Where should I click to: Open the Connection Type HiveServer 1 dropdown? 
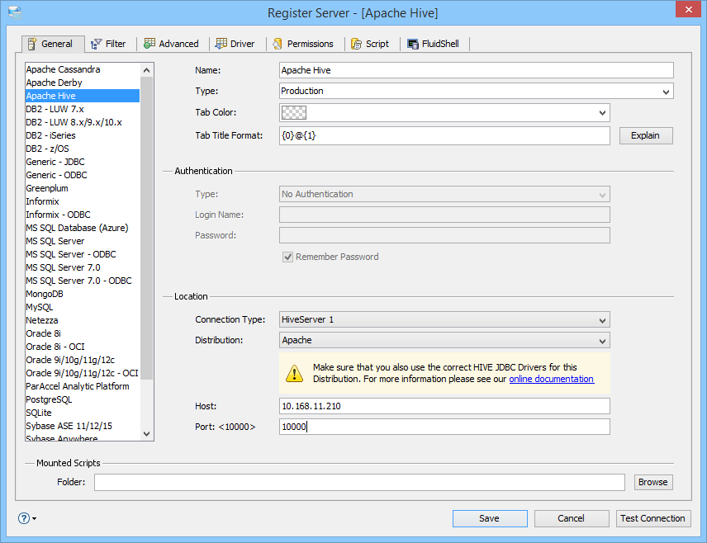tap(444, 319)
